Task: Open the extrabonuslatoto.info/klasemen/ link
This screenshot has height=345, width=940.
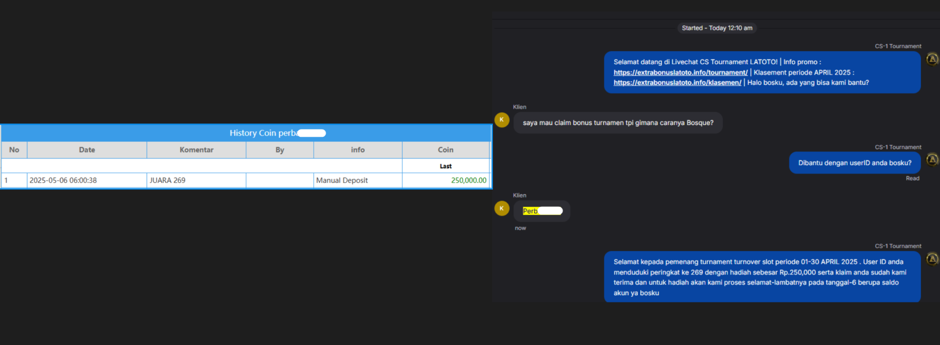Action: (677, 83)
